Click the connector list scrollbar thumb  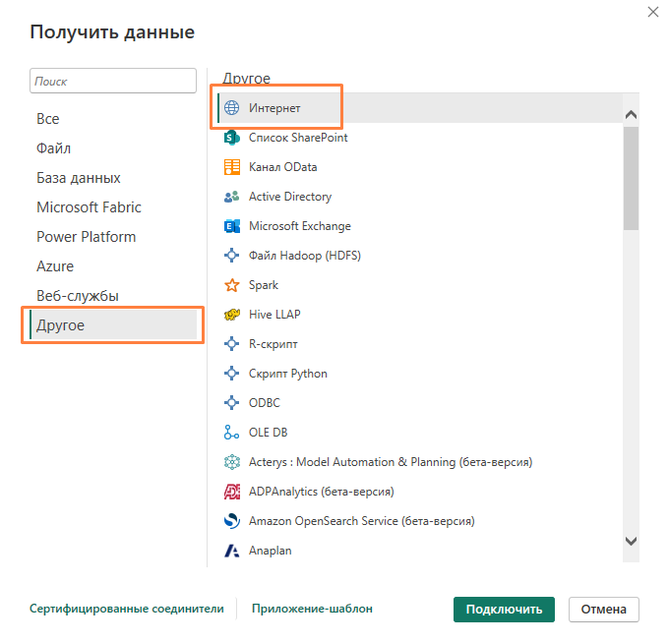[x=631, y=178]
